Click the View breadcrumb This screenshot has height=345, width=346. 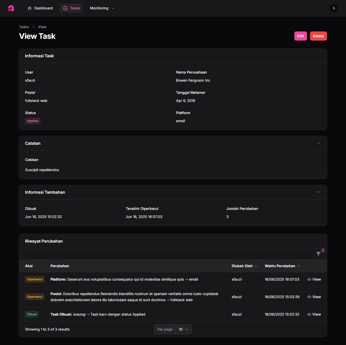pos(42,27)
